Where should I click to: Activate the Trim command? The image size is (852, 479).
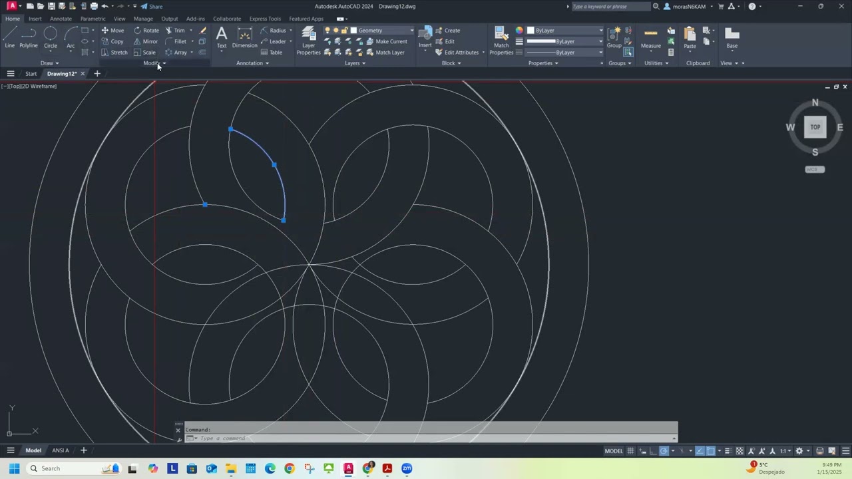pyautogui.click(x=174, y=31)
